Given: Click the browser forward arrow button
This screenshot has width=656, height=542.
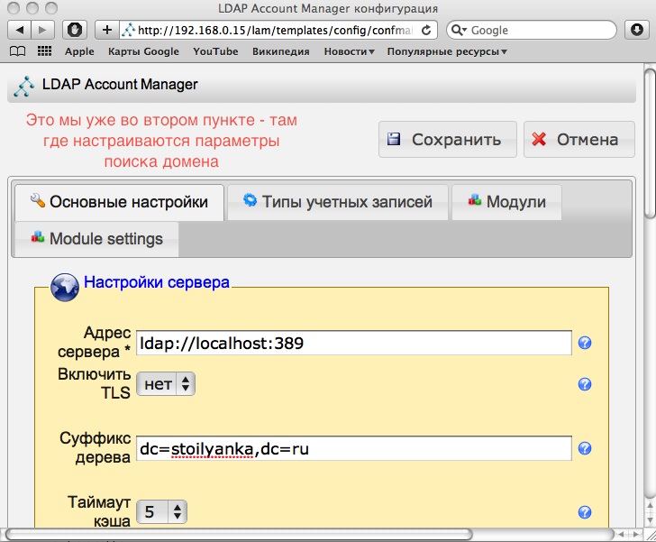Looking at the screenshot, I should click(x=43, y=30).
